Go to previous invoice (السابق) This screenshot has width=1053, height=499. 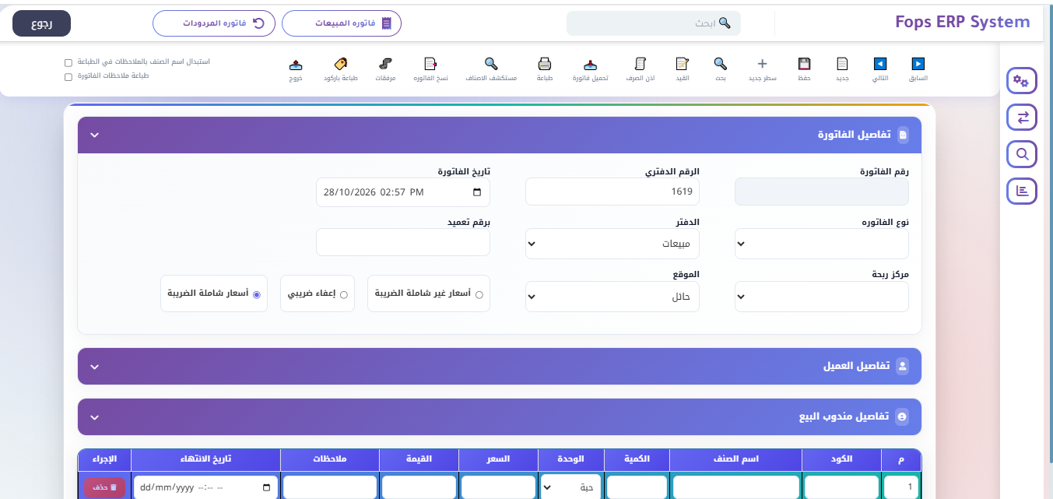pyautogui.click(x=918, y=69)
